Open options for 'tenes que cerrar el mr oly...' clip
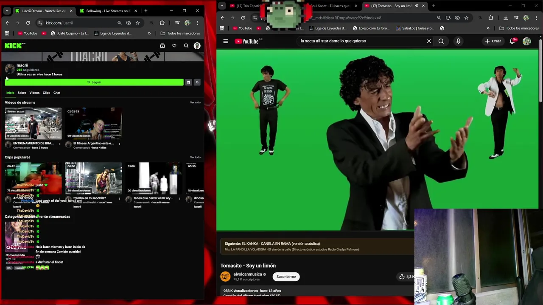Viewport: 543px width, 305px height. click(x=179, y=198)
